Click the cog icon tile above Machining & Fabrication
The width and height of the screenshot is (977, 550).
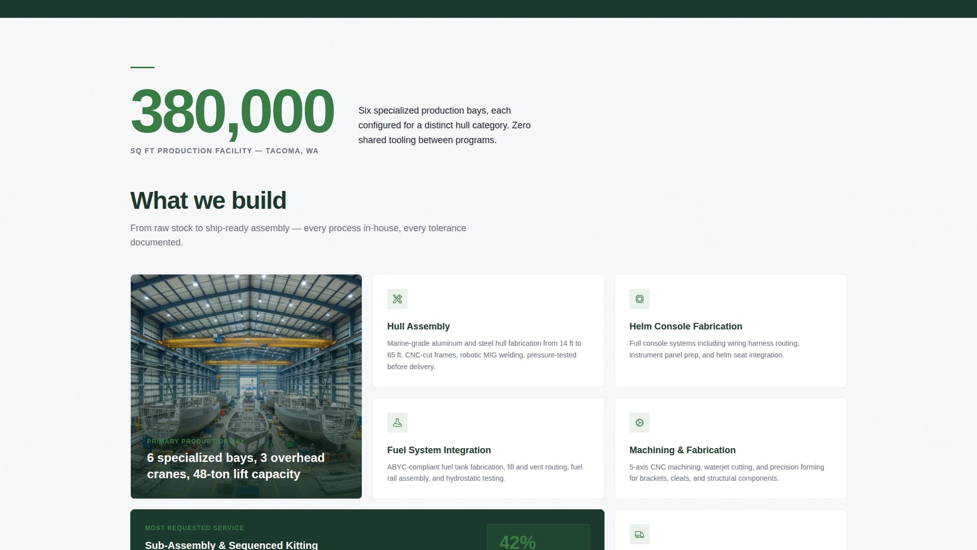coord(639,422)
